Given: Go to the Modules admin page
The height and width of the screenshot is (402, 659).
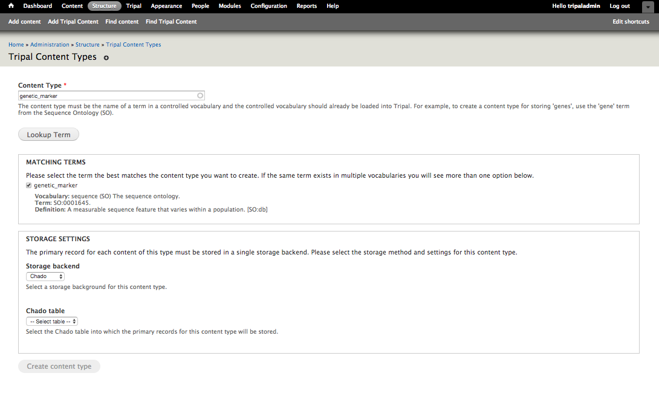Looking at the screenshot, I should tap(230, 6).
